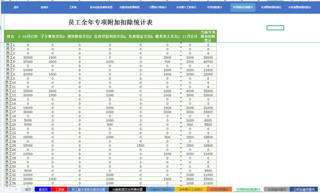320x193 pixels.
Task: Click the selected empty cell right of table
Action: [x=275, y=27]
